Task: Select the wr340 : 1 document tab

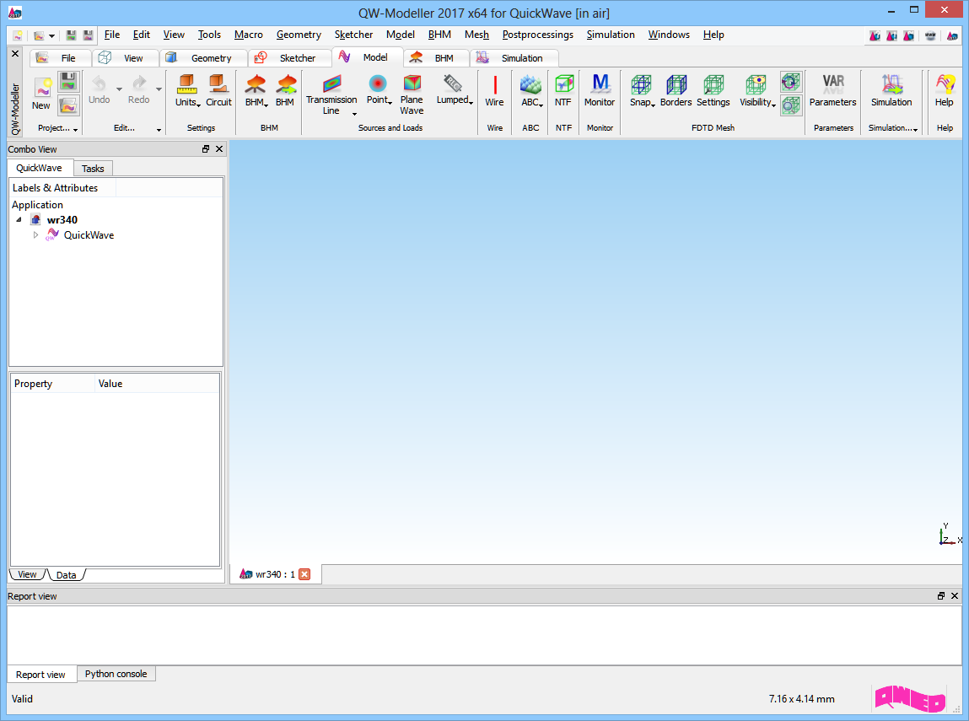Action: 275,574
